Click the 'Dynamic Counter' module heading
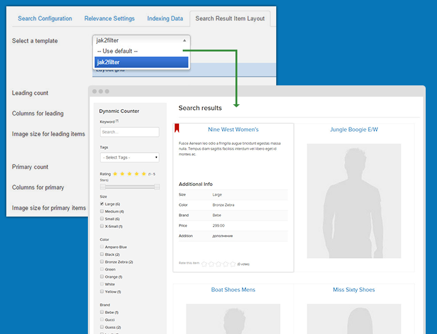The width and height of the screenshot is (437, 334). click(119, 111)
